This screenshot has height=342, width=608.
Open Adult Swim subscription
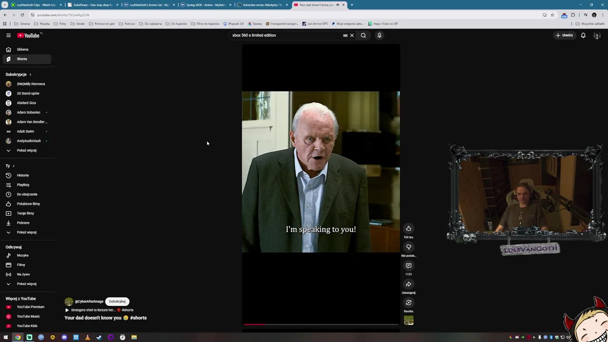[27, 131]
